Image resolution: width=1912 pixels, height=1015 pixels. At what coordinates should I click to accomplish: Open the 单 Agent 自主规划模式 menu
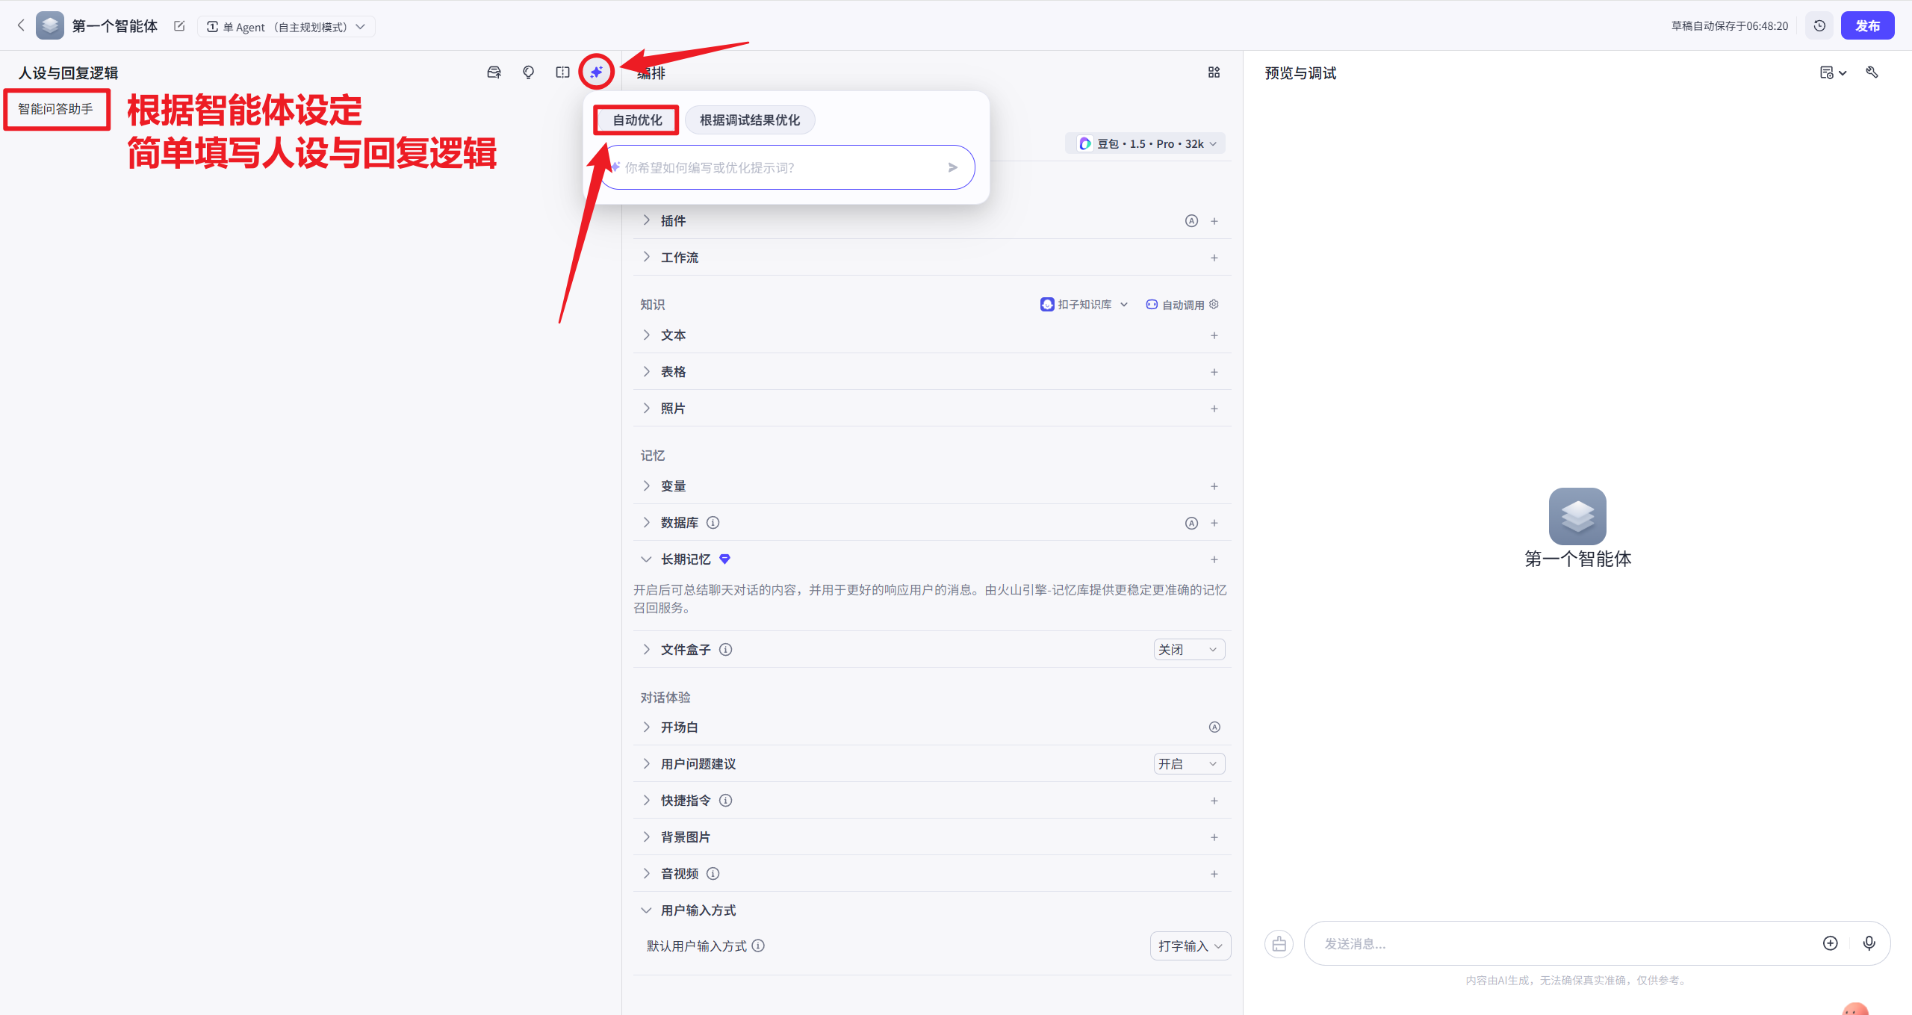click(287, 26)
